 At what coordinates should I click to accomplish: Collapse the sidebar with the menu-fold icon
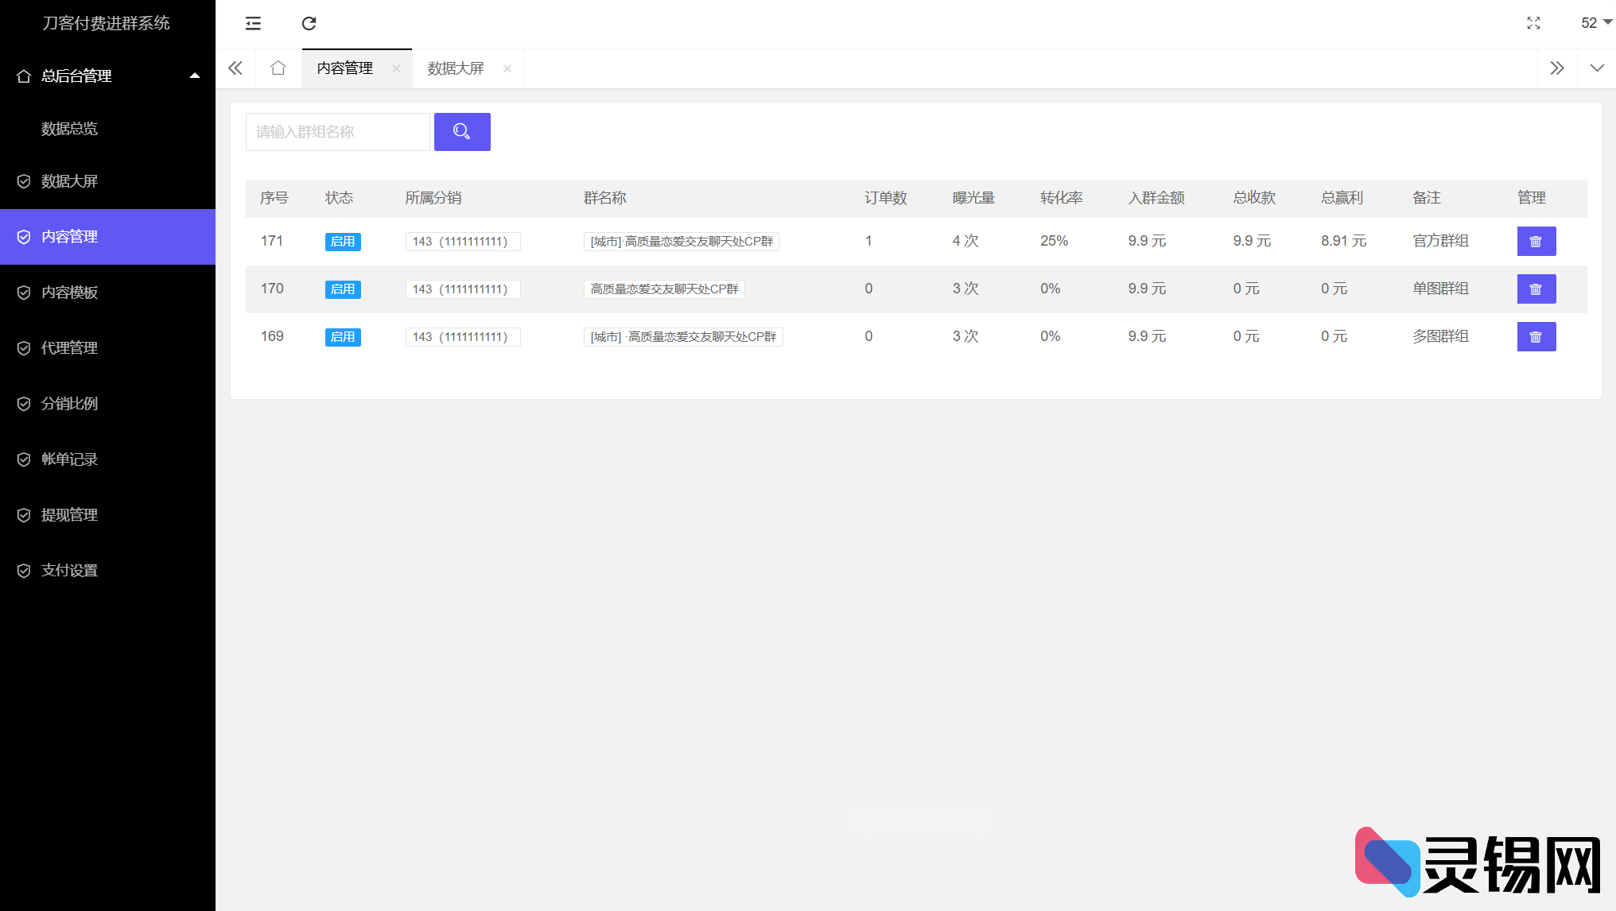click(x=253, y=24)
